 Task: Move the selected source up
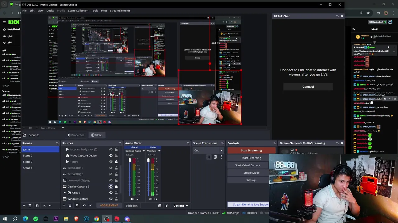pos(84,205)
